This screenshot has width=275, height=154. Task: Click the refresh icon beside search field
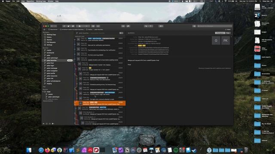tap(194, 26)
